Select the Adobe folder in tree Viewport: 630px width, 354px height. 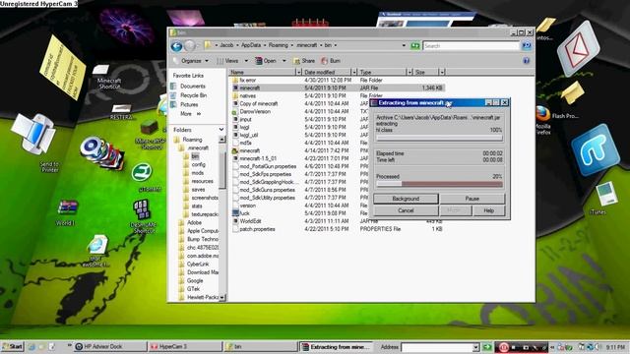[x=190, y=222]
